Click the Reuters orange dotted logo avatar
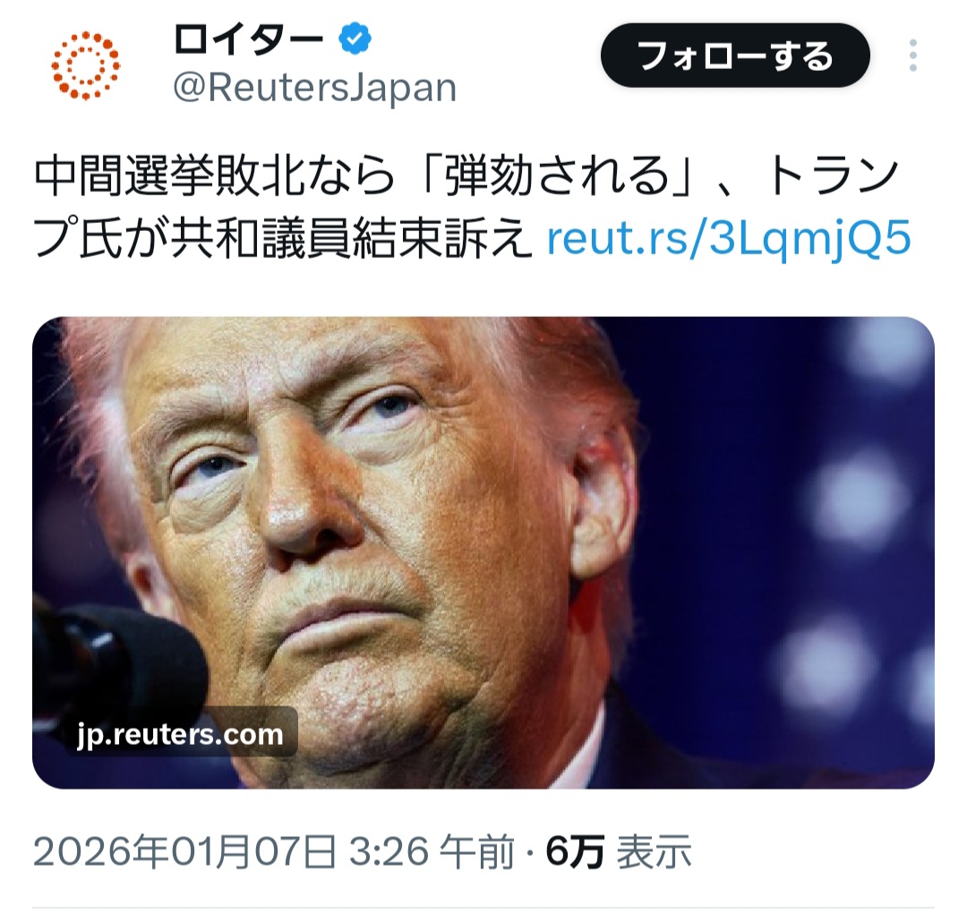Screen dimensions: 967x914 tap(85, 65)
